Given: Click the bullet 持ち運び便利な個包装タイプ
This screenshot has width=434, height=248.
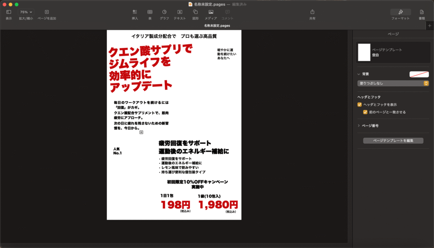Looking at the screenshot, I should pyautogui.click(x=182, y=172).
